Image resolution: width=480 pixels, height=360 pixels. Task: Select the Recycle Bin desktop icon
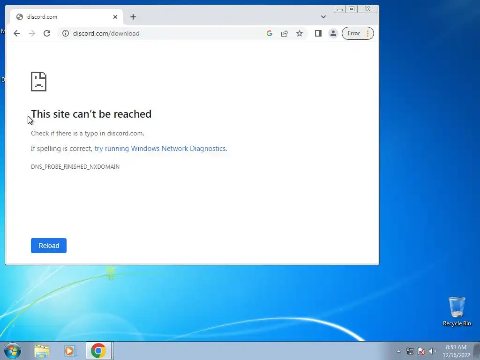(457, 311)
